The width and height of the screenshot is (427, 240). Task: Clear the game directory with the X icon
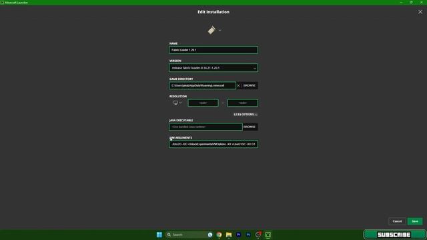[239, 86]
